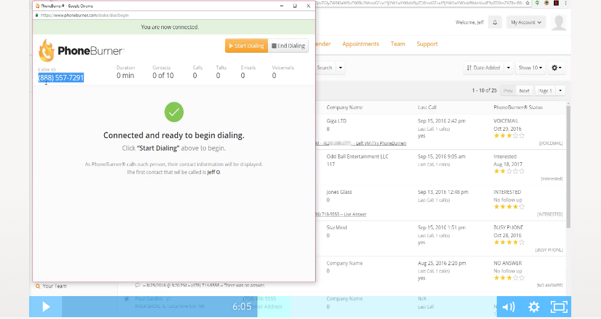Click the Your Team sidebar search item
Viewport: 601px width, 319px height.
tap(51, 286)
